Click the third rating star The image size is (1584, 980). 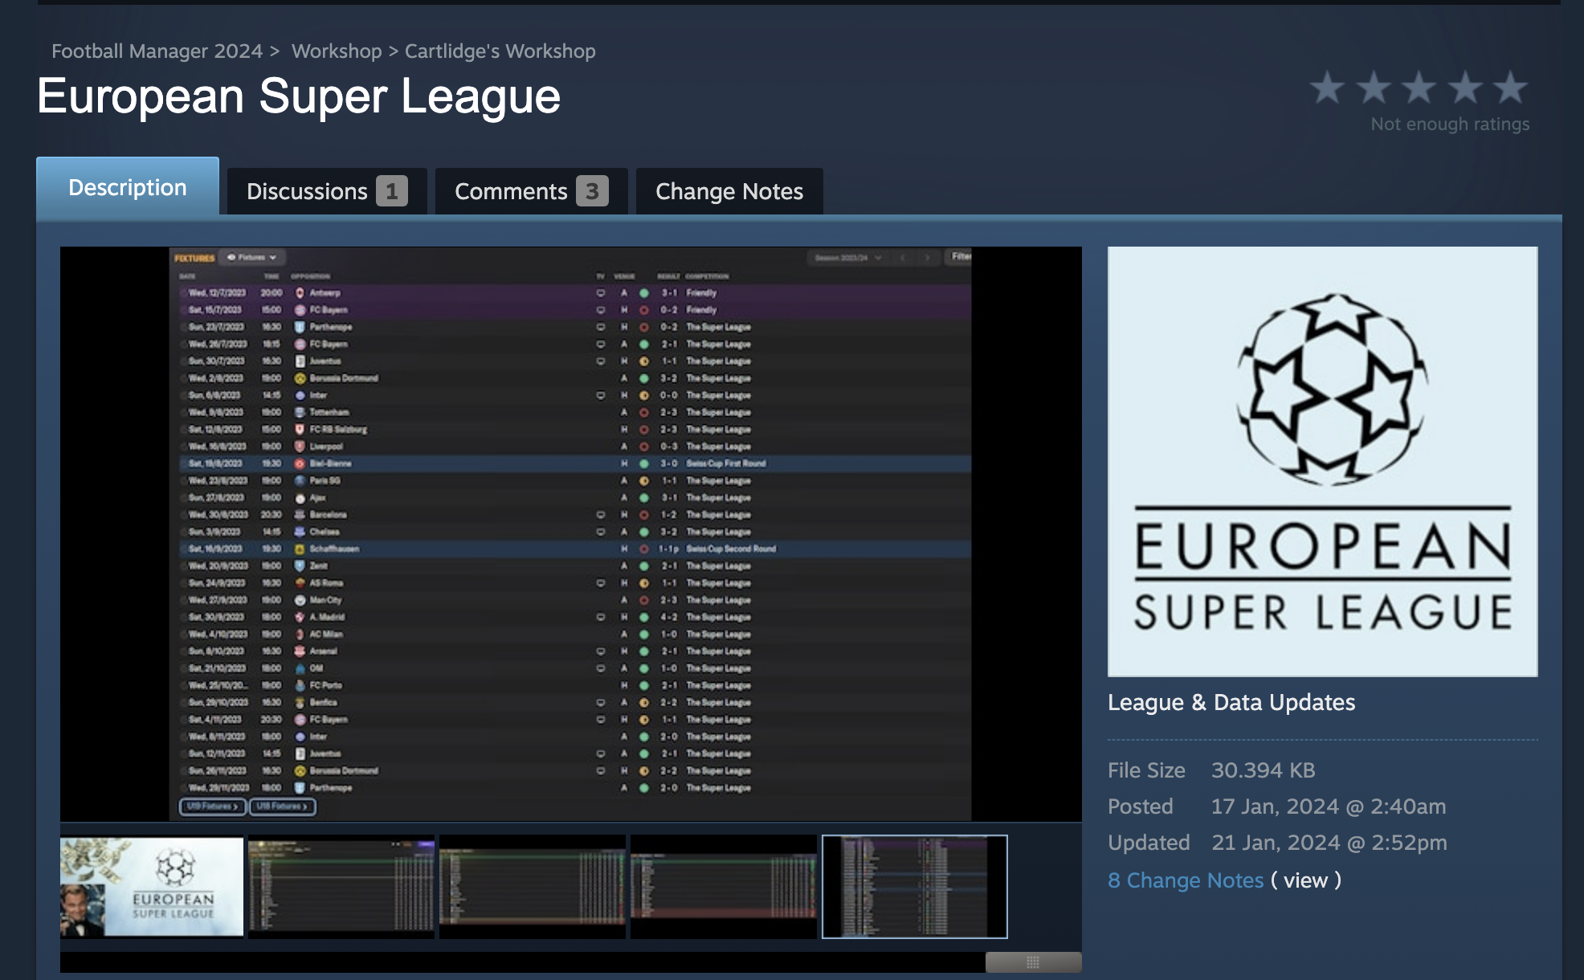1419,88
